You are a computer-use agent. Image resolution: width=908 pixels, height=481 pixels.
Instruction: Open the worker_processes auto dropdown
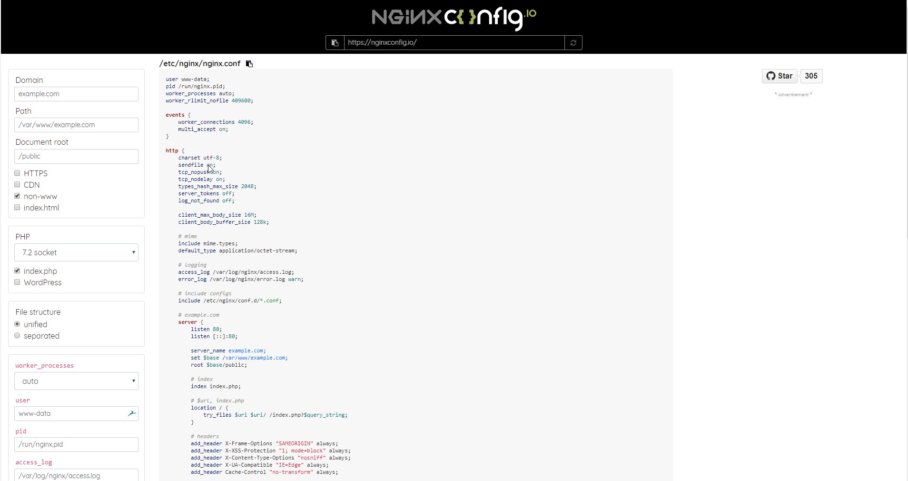coord(76,381)
